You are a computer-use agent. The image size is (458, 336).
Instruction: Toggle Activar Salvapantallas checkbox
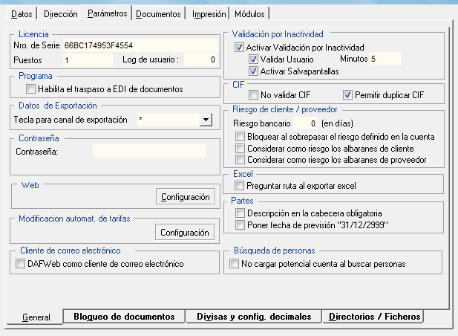pyautogui.click(x=253, y=71)
